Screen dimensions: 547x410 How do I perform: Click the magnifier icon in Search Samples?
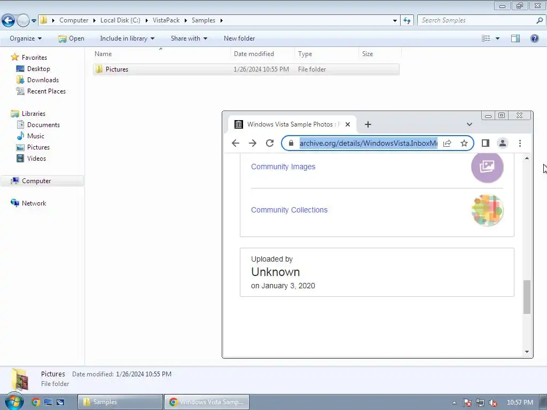(540, 21)
